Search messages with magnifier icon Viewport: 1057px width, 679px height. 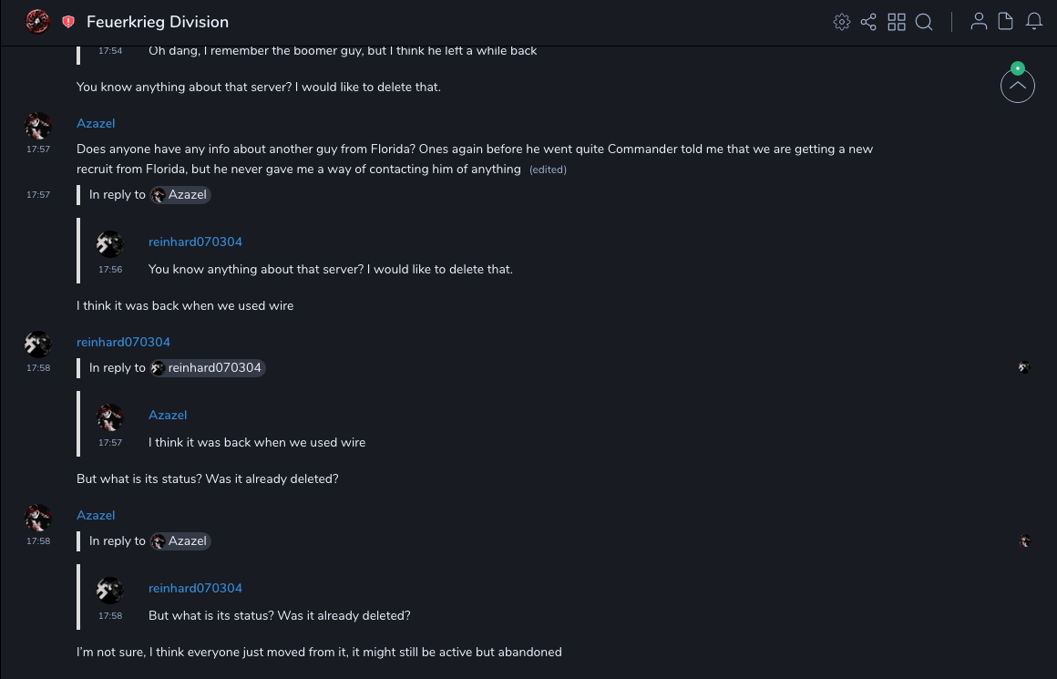(x=924, y=22)
